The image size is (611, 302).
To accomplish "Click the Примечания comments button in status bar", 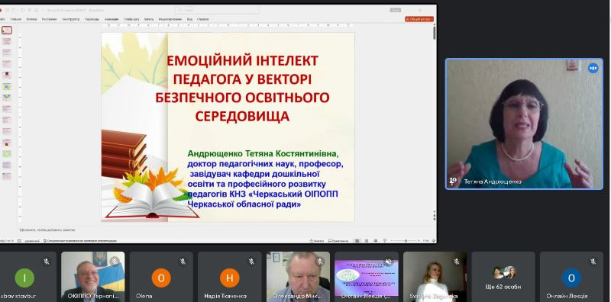I will click(x=338, y=241).
